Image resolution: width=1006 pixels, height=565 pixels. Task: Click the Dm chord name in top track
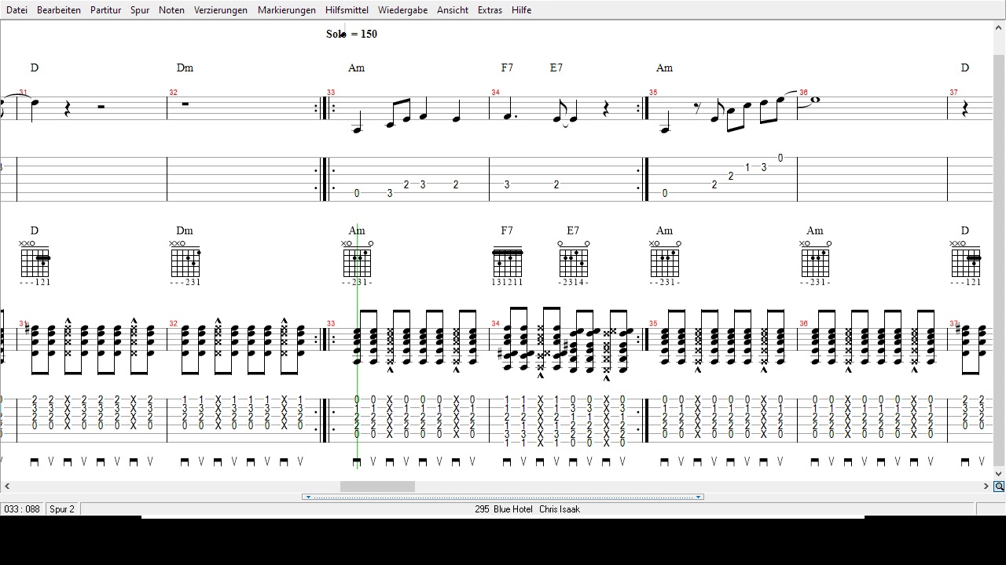(185, 68)
